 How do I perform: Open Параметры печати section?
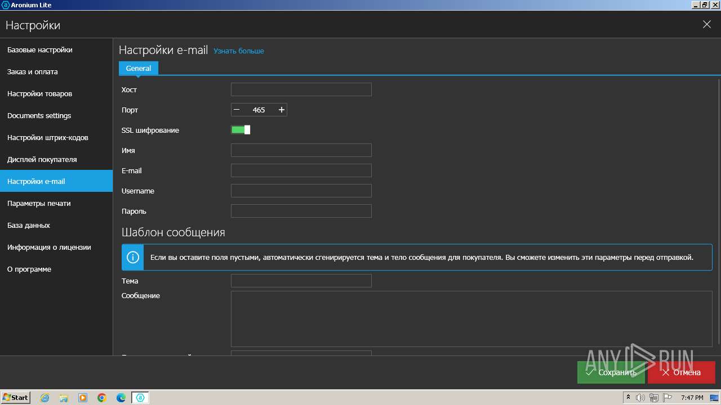56,203
